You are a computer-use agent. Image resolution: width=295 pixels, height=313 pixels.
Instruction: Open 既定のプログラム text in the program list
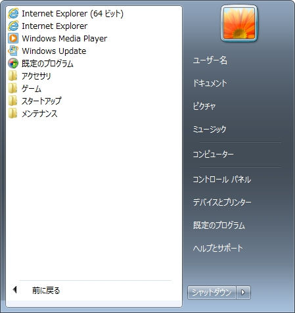pyautogui.click(x=47, y=64)
